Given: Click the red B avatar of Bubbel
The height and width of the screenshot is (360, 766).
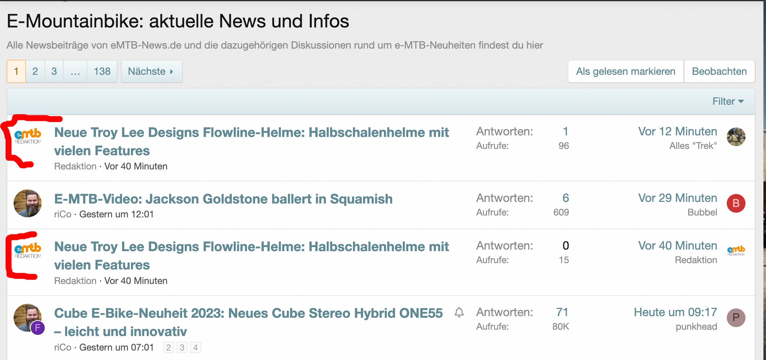Looking at the screenshot, I should click(x=736, y=204).
